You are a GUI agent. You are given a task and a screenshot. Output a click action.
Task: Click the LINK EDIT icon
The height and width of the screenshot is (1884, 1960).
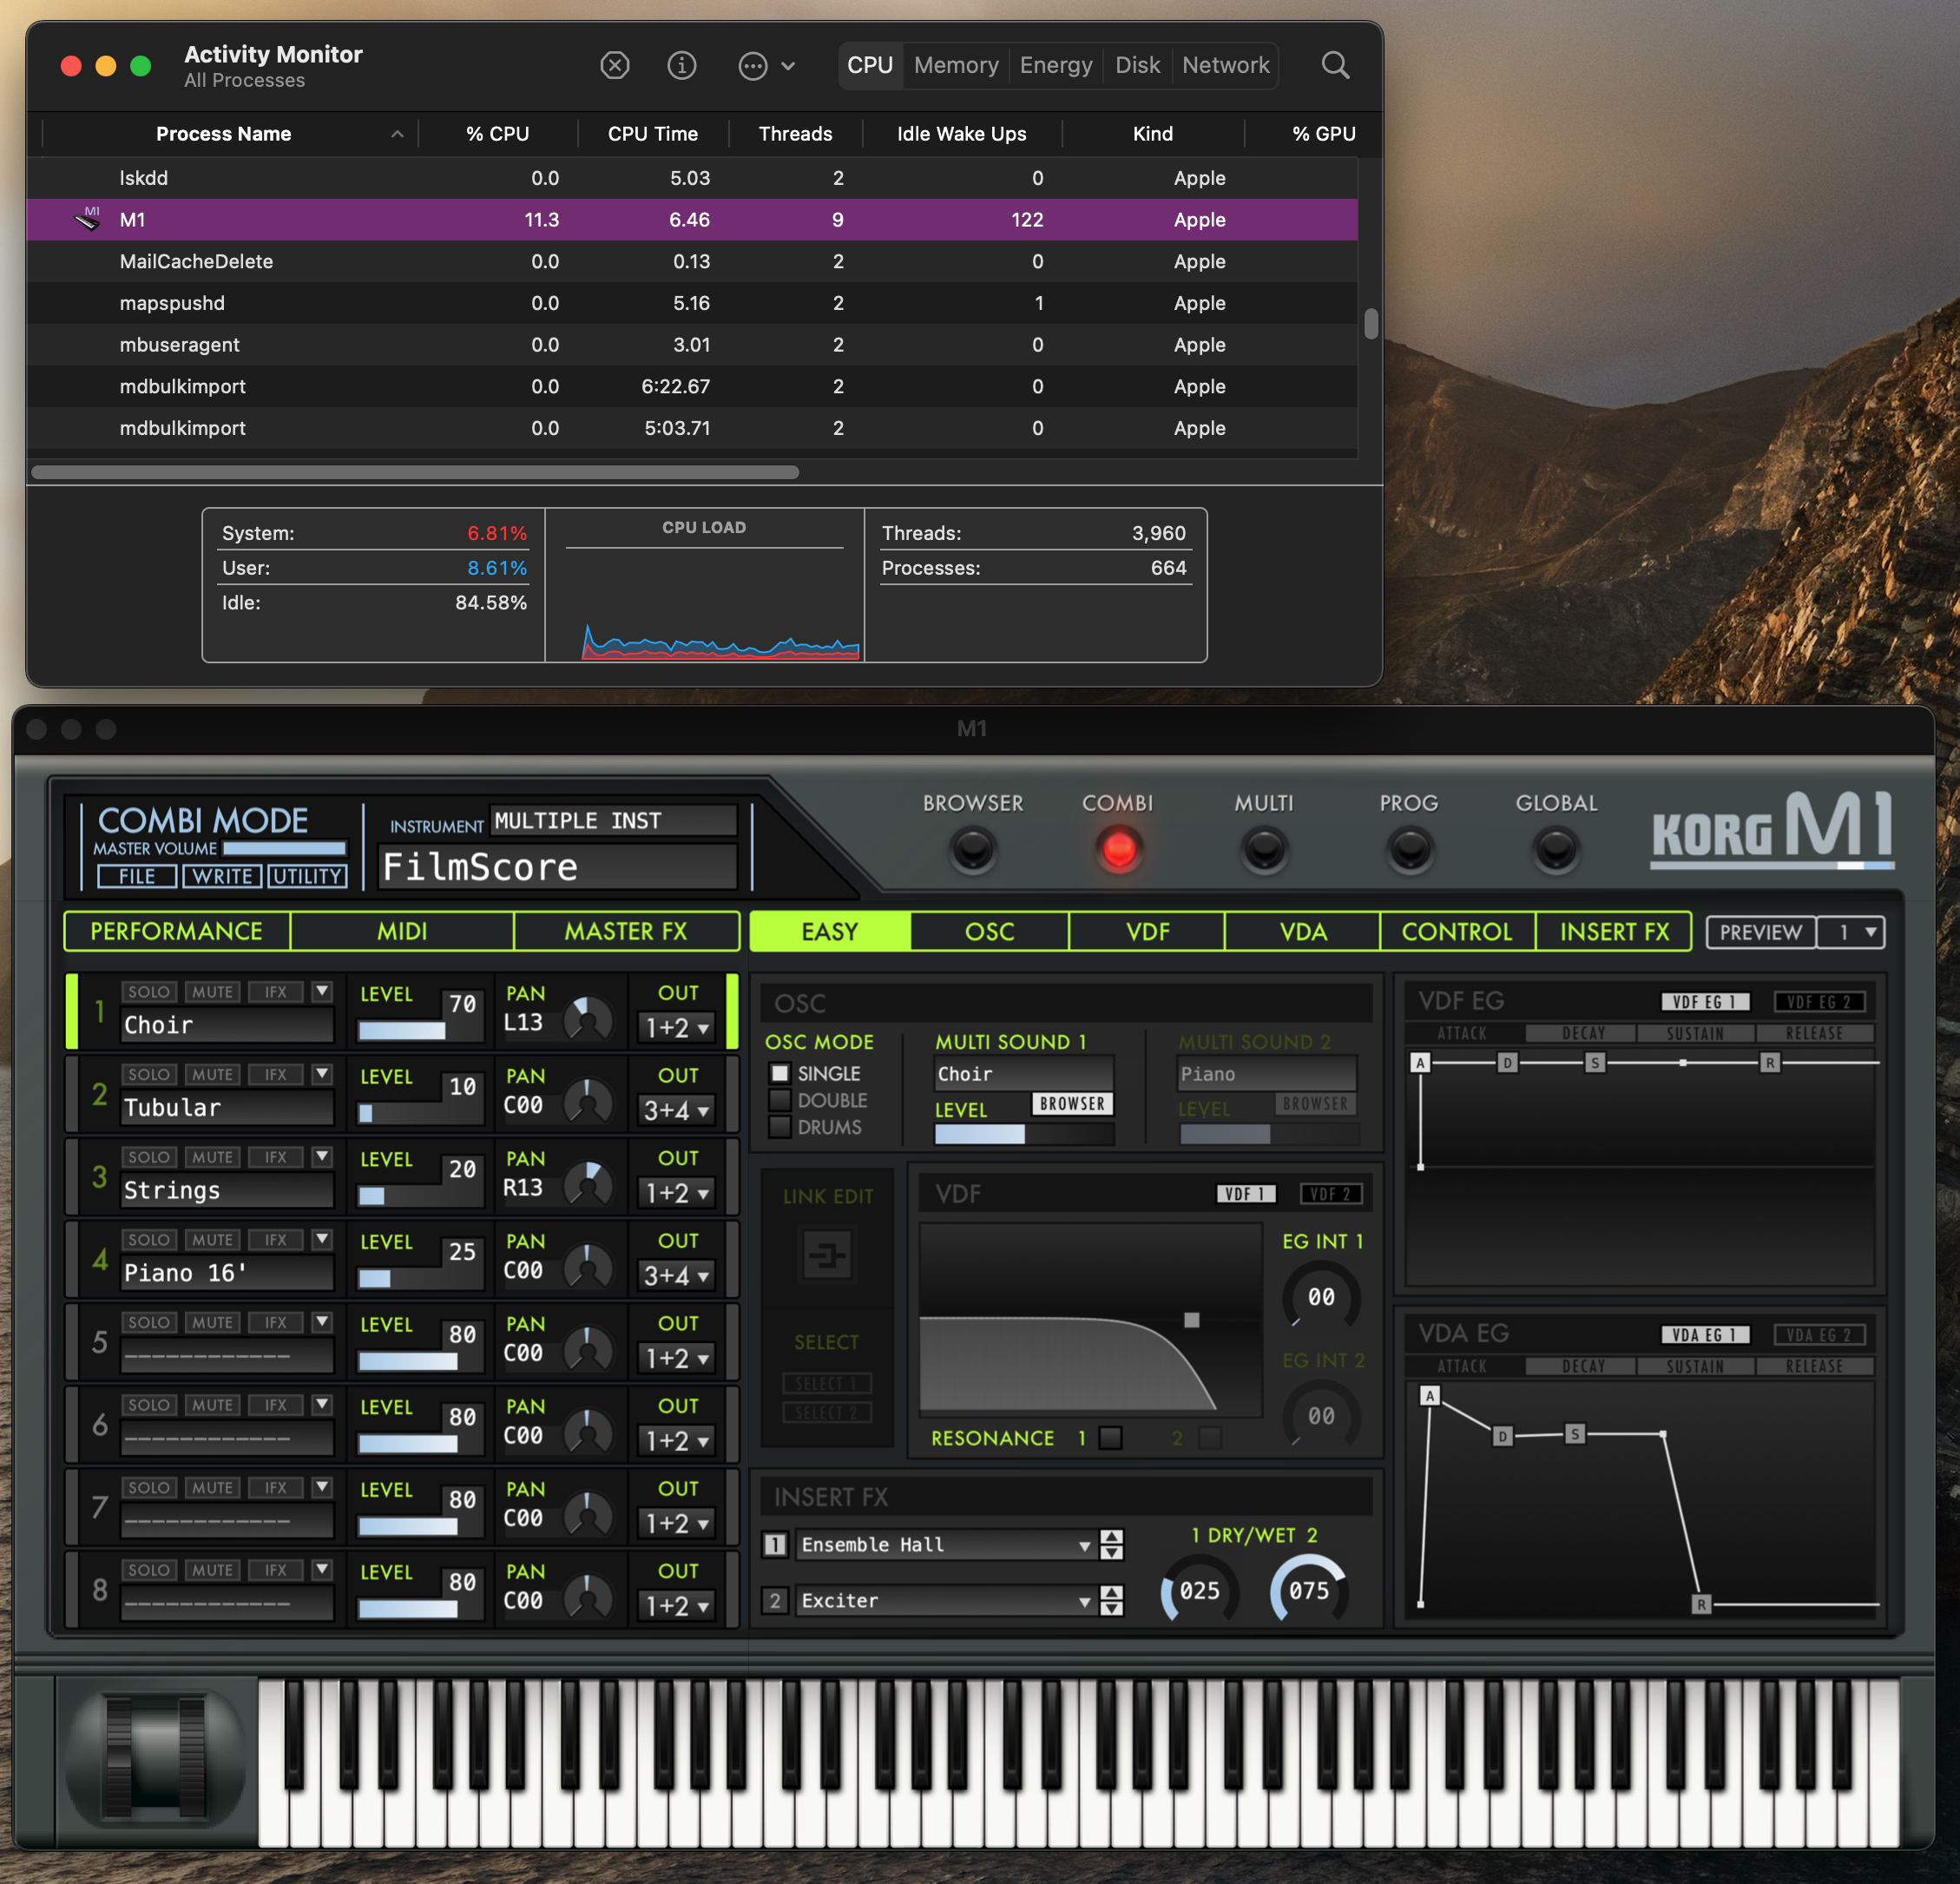(827, 1255)
